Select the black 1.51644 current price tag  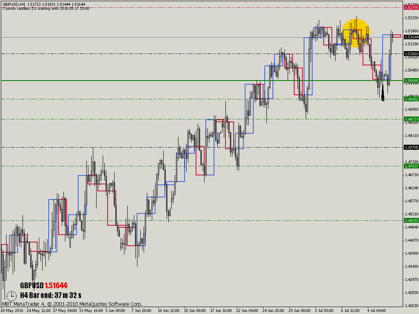tap(411, 37)
